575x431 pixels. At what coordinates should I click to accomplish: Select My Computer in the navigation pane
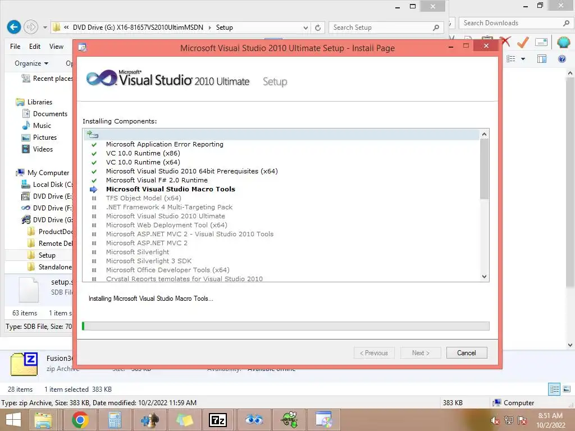point(43,173)
